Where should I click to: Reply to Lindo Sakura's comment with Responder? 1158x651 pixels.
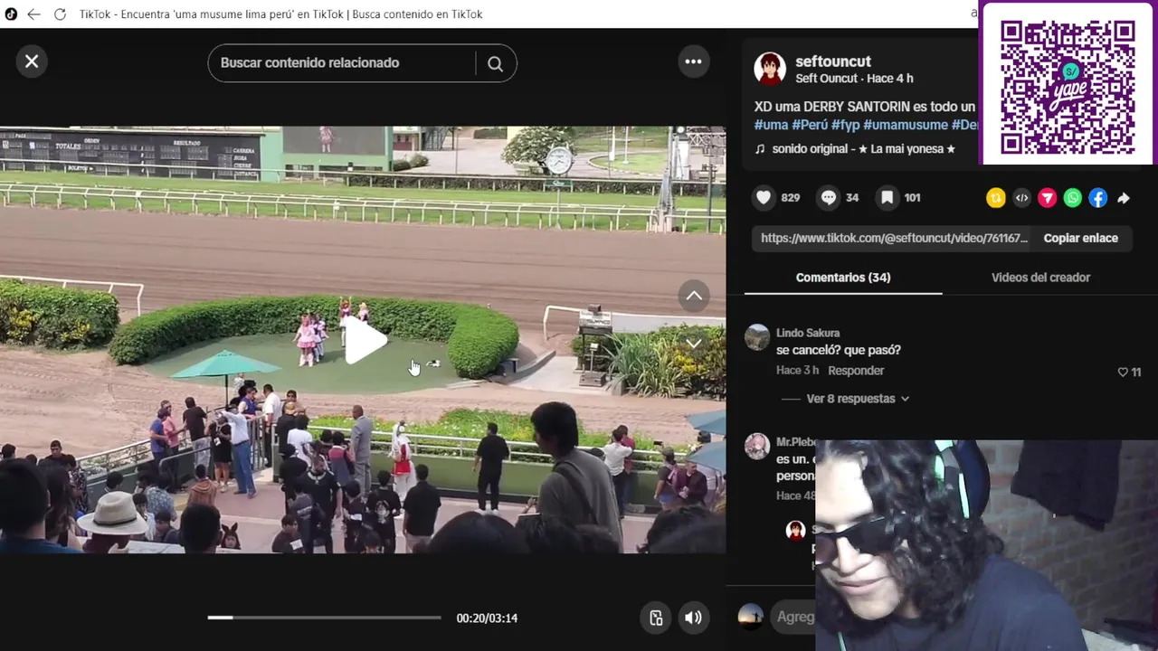856,371
